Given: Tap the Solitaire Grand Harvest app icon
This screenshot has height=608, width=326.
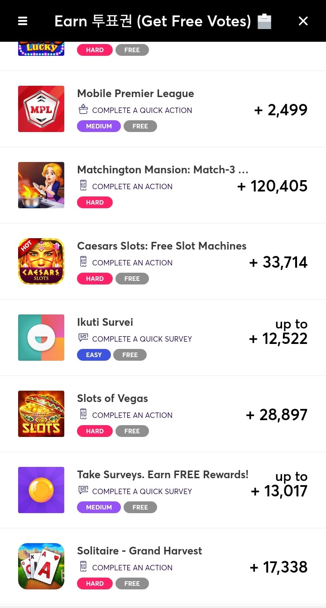Looking at the screenshot, I should pos(41,566).
